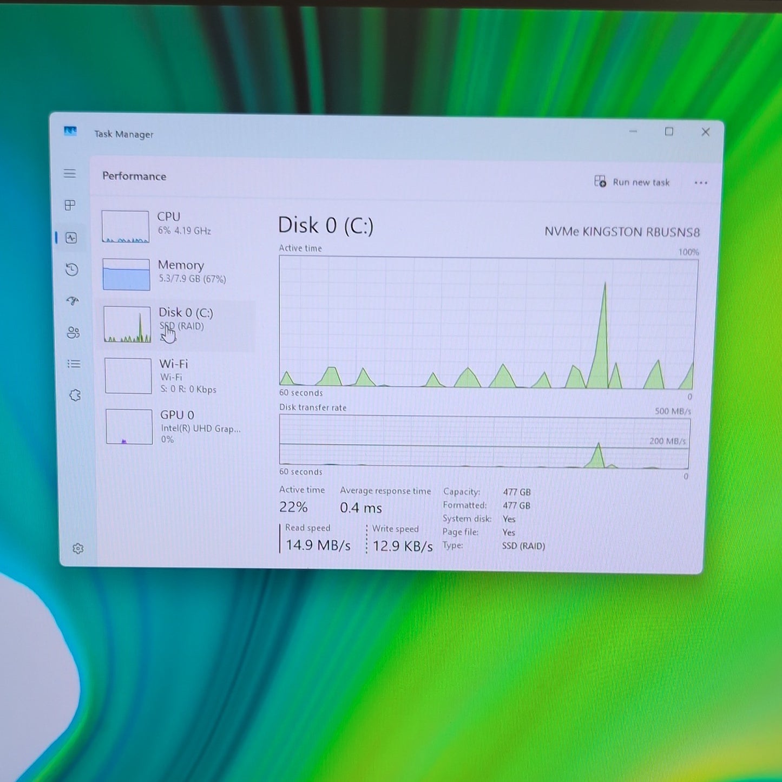Open the Services page icon
The height and width of the screenshot is (782, 782).
pos(75,396)
